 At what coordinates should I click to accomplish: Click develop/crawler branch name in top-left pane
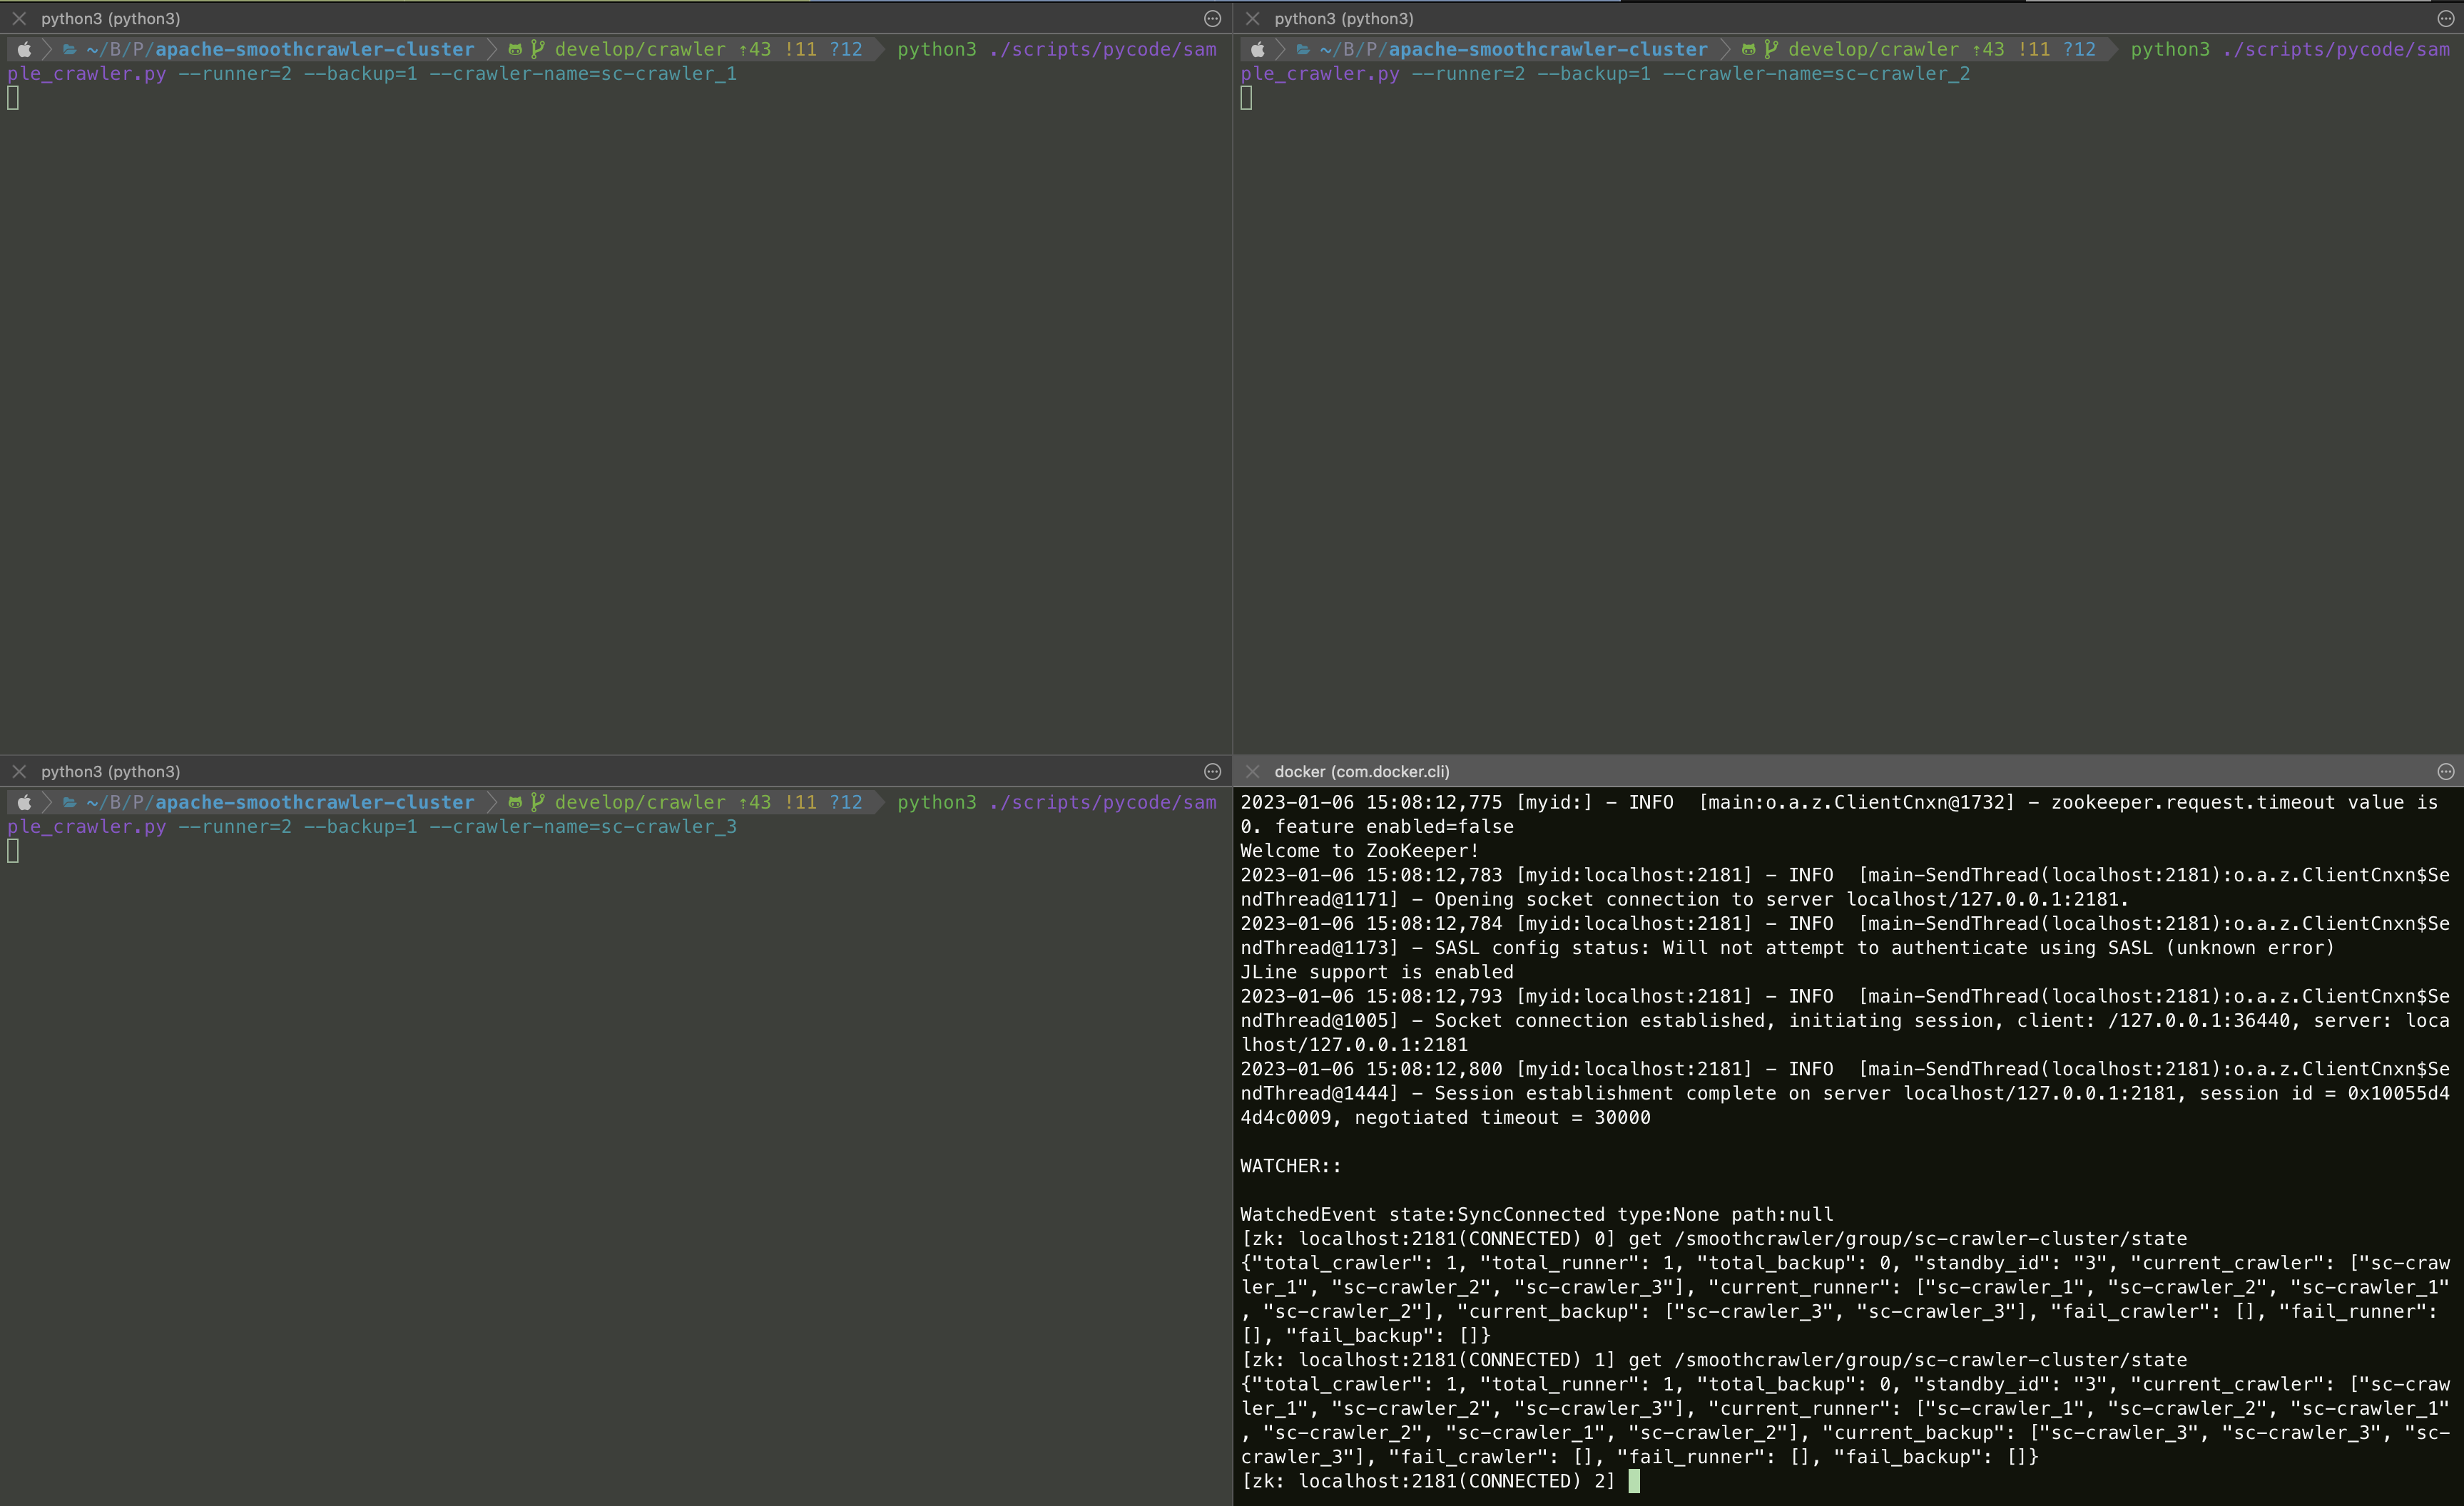(x=640, y=49)
